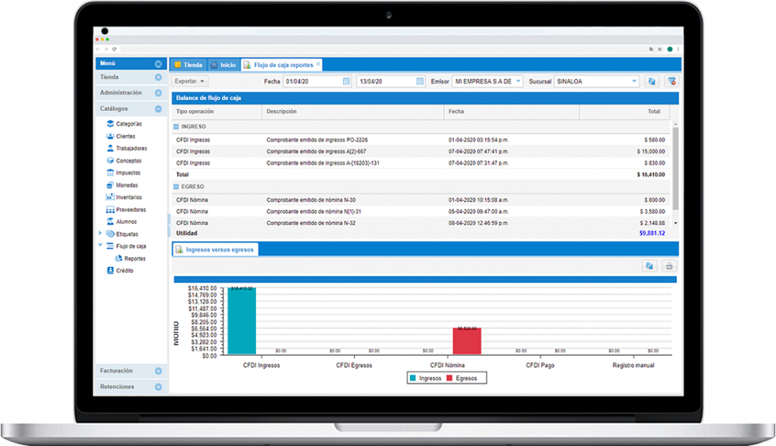Open the Sucursal dropdown
Screen dimensions: 776x446
[x=633, y=81]
